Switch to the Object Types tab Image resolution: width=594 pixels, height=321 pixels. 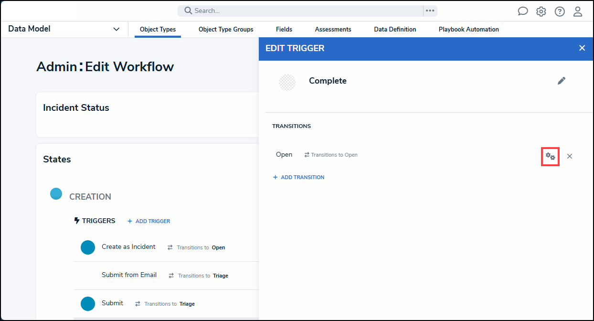158,29
